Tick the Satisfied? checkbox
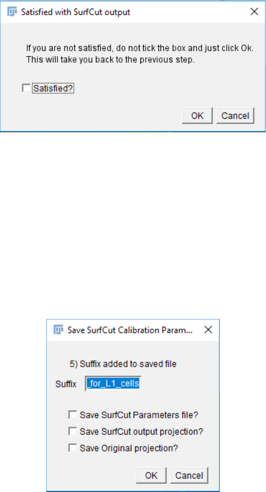Viewport: 266px width, 492px height. tap(26, 89)
